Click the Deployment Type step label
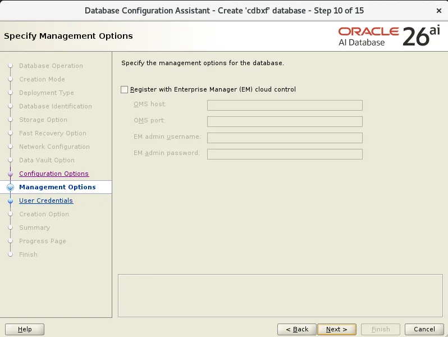The height and width of the screenshot is (337, 448). click(46, 93)
